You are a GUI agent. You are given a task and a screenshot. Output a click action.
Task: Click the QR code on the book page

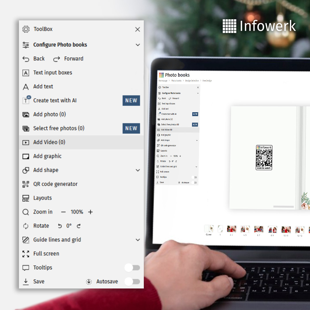point(264,158)
